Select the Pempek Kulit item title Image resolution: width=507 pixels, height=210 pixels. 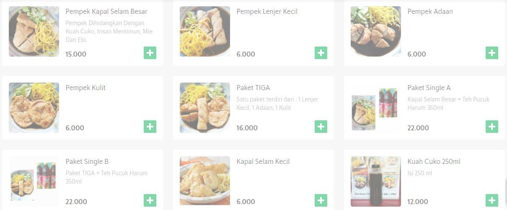pyautogui.click(x=85, y=88)
